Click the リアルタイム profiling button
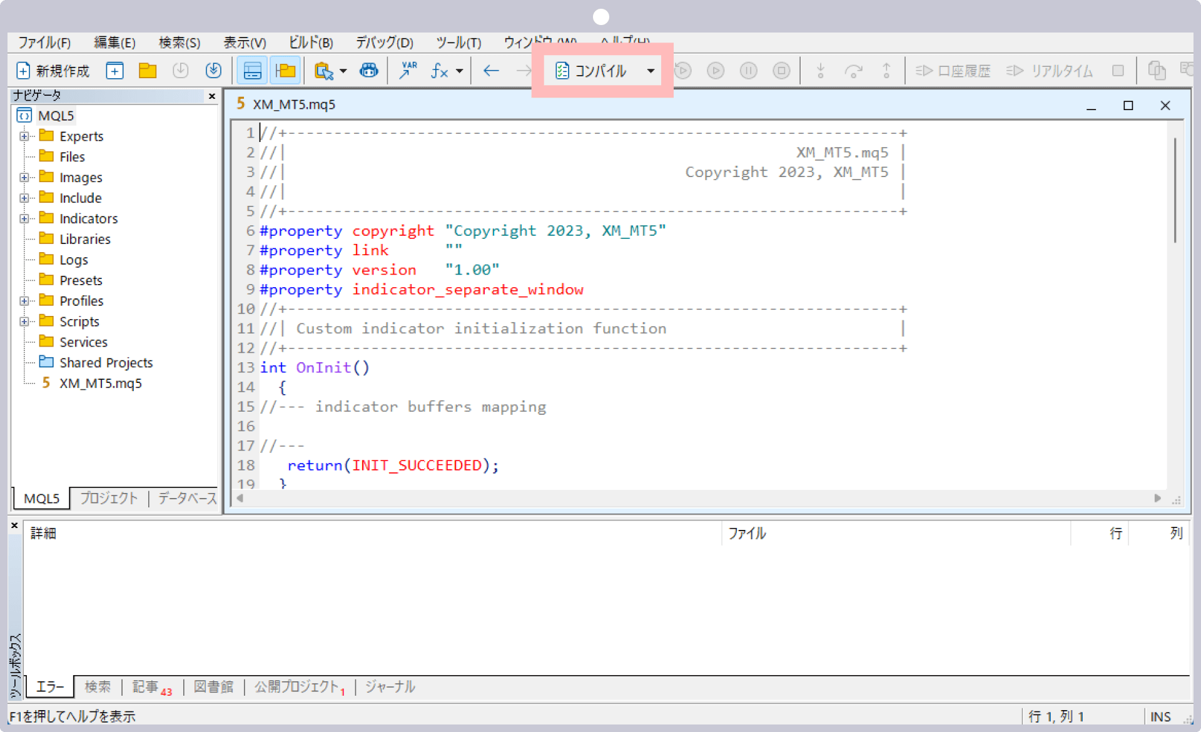This screenshot has width=1201, height=732. click(x=1049, y=71)
